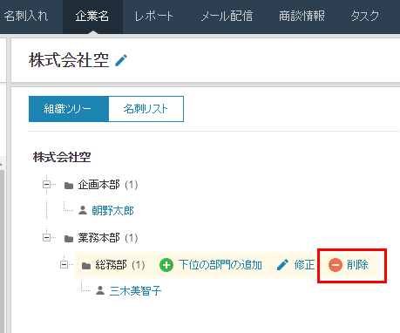Switch to the 名刺リスト view
400x333 pixels.
click(x=146, y=109)
